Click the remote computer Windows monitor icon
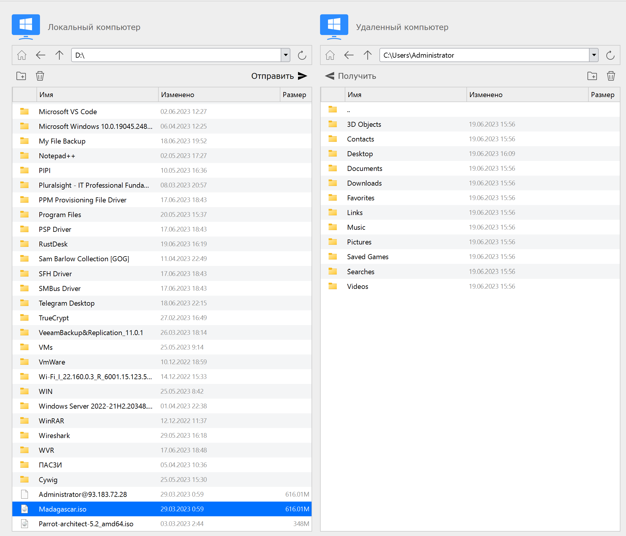 click(334, 27)
